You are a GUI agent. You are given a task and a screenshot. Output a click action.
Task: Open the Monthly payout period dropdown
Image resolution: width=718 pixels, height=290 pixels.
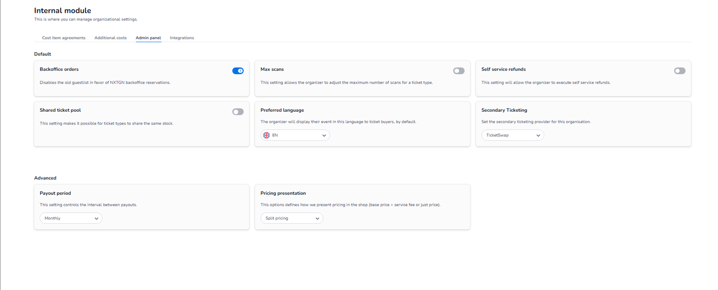[x=71, y=218]
